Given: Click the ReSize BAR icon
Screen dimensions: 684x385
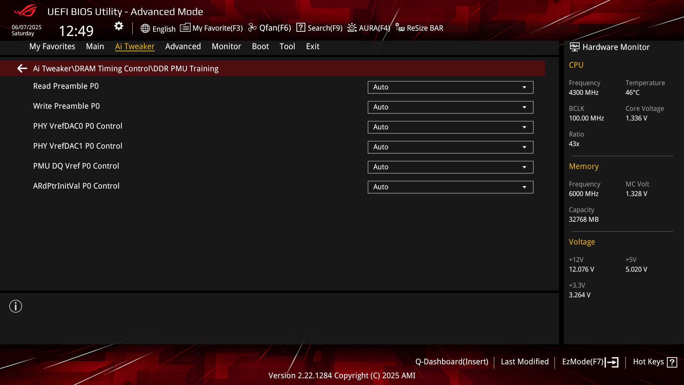Looking at the screenshot, I should click(400, 28).
